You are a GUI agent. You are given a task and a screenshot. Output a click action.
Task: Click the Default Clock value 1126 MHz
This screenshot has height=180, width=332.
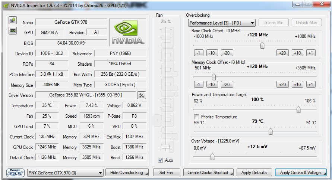click(x=47, y=157)
